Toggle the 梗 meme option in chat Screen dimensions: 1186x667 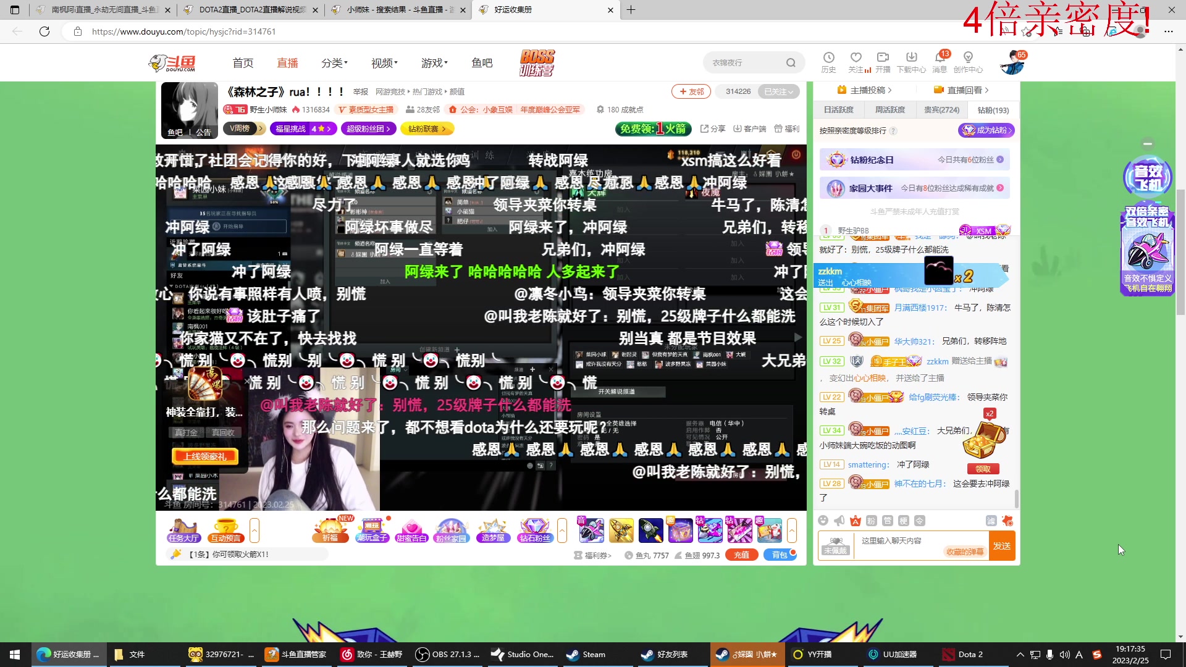(903, 521)
